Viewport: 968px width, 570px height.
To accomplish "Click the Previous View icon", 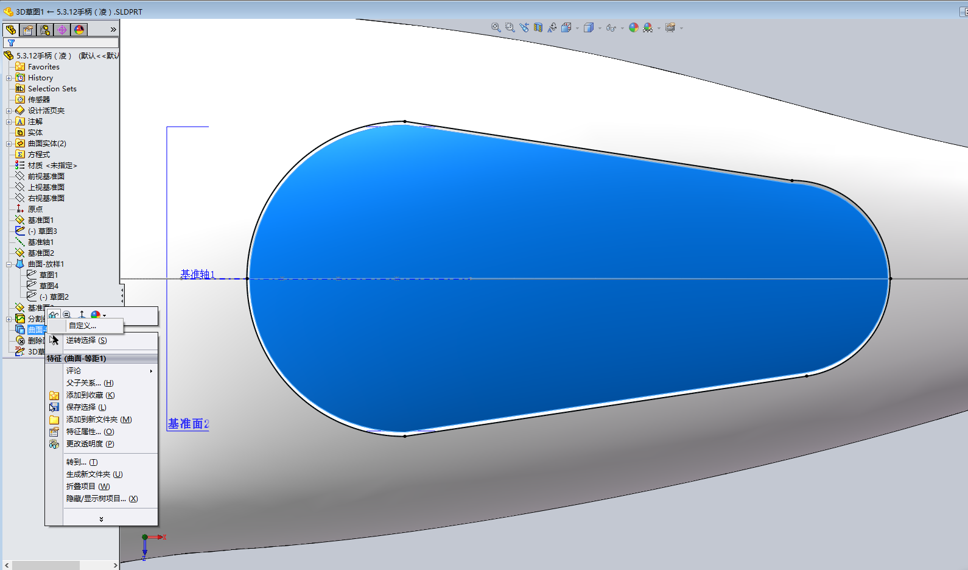I will point(524,27).
